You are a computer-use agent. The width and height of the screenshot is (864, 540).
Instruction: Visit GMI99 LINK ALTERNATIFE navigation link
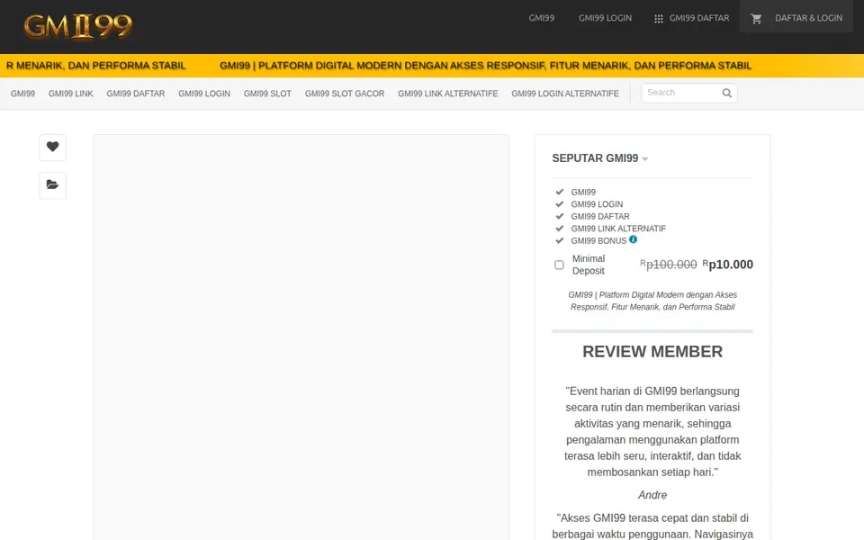tap(448, 94)
